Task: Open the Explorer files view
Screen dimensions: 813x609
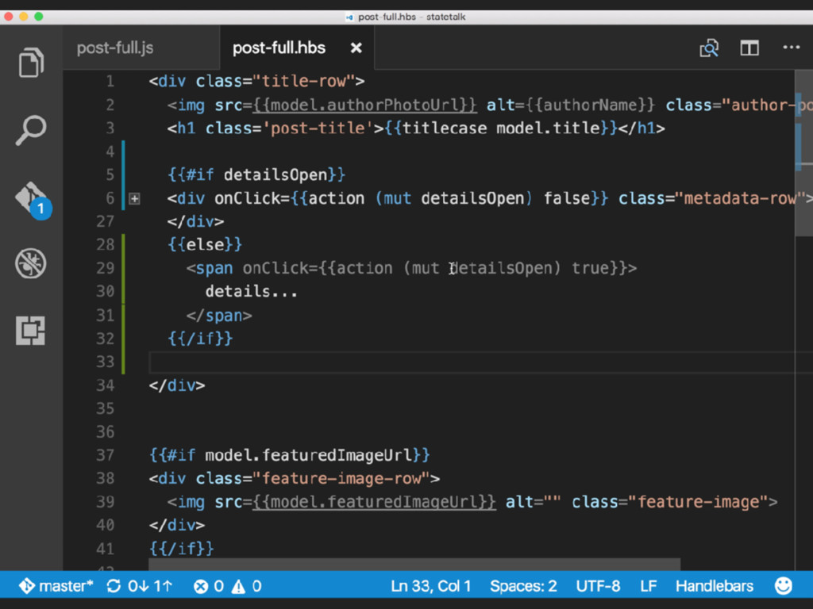Action: pos(31,63)
